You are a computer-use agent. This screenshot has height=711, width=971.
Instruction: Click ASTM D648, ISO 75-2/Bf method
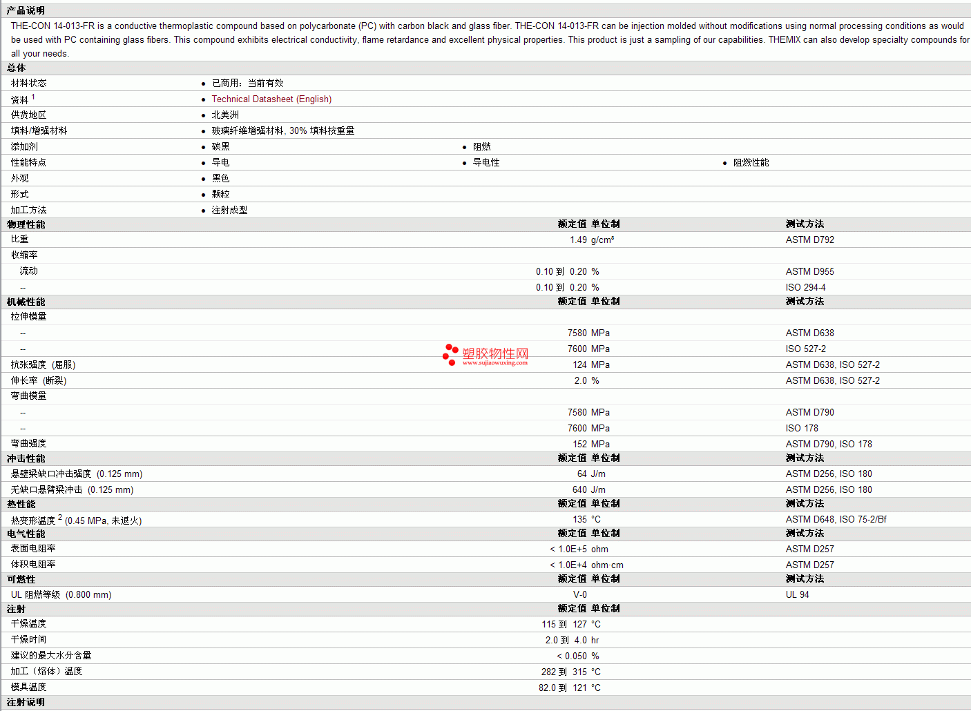[x=836, y=519]
